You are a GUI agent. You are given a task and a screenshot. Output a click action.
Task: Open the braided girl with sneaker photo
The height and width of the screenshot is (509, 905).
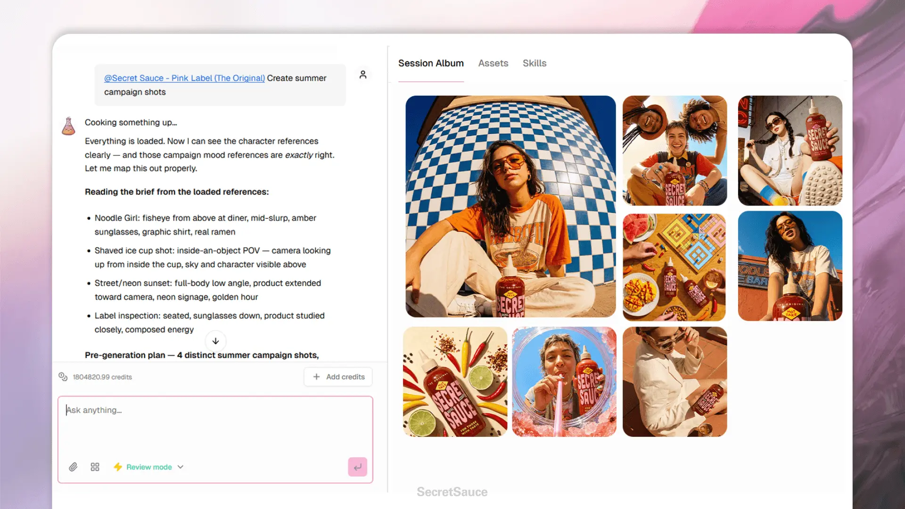point(790,151)
